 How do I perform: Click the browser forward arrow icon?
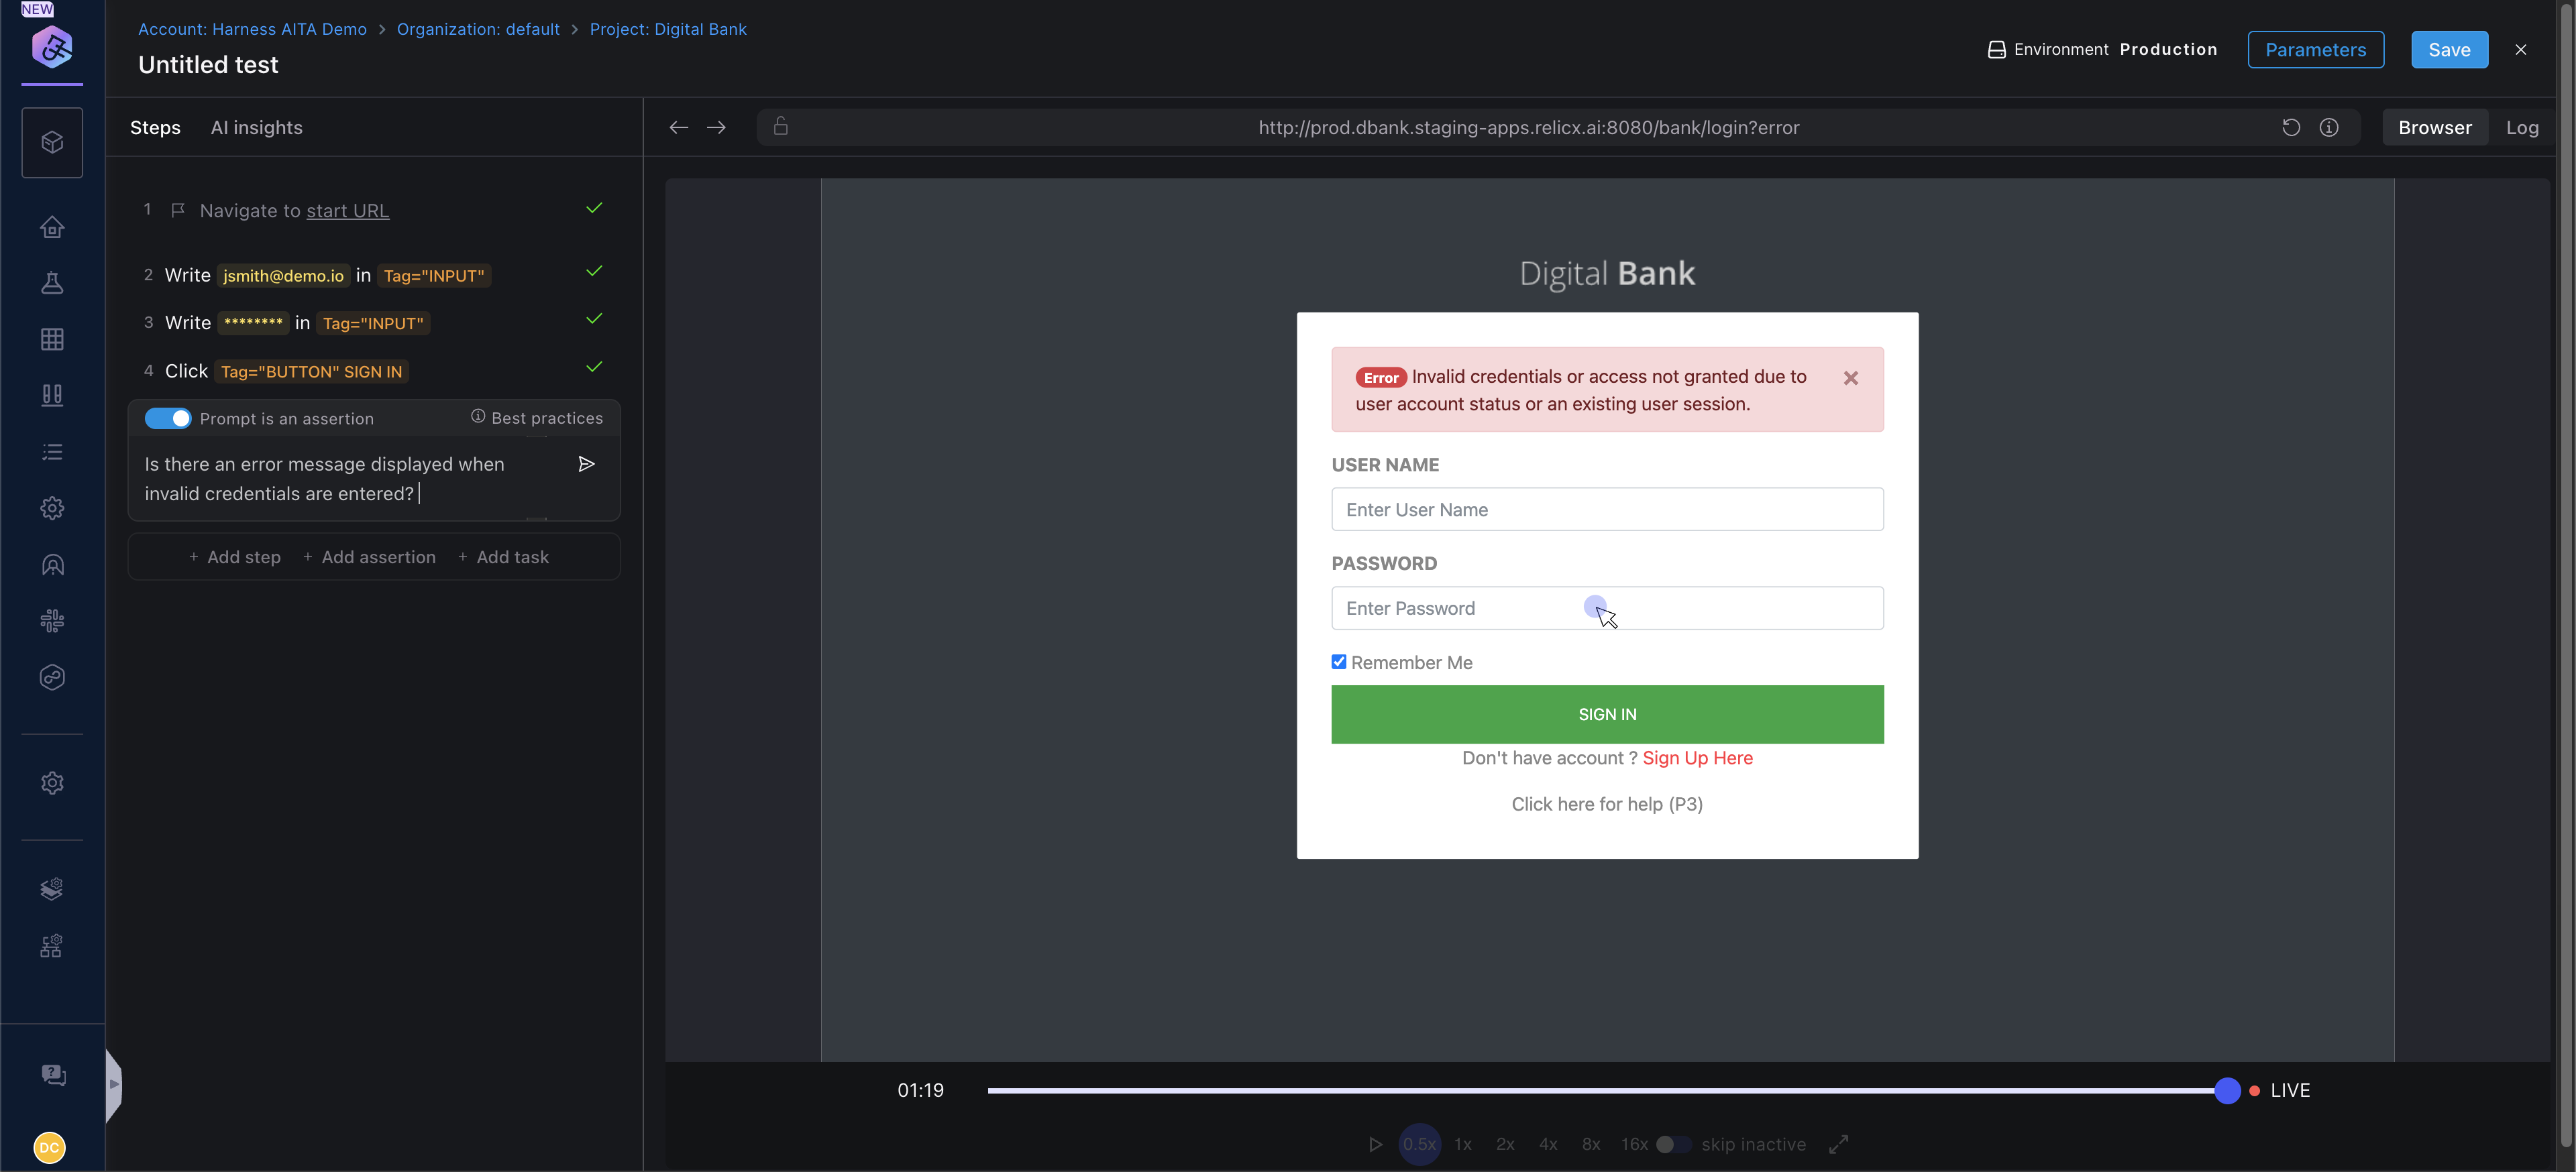pos(716,127)
